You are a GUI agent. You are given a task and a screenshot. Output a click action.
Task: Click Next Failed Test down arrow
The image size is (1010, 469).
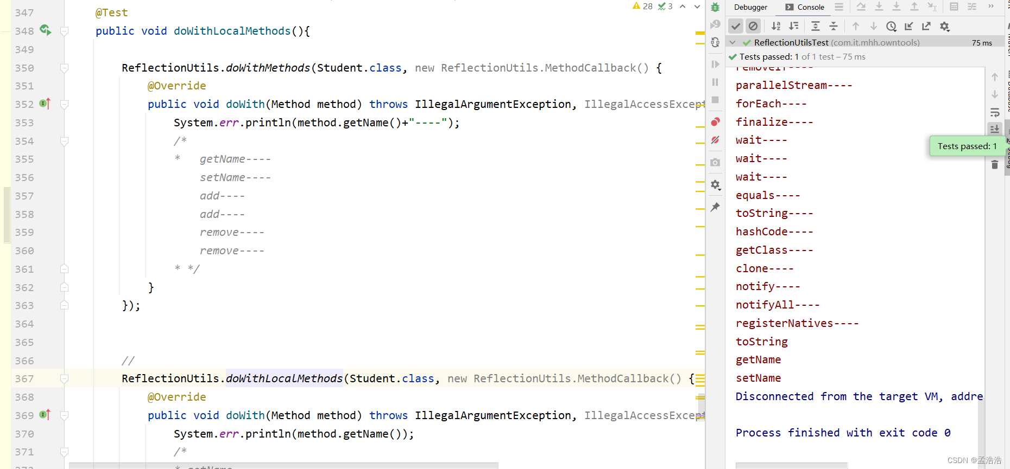click(x=874, y=26)
